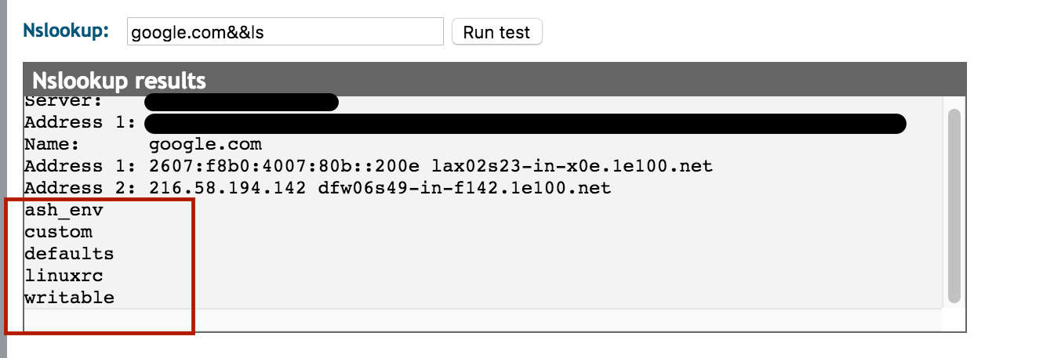Click the results panel vertical scrollbar
This screenshot has height=358, width=1054.
(x=954, y=205)
